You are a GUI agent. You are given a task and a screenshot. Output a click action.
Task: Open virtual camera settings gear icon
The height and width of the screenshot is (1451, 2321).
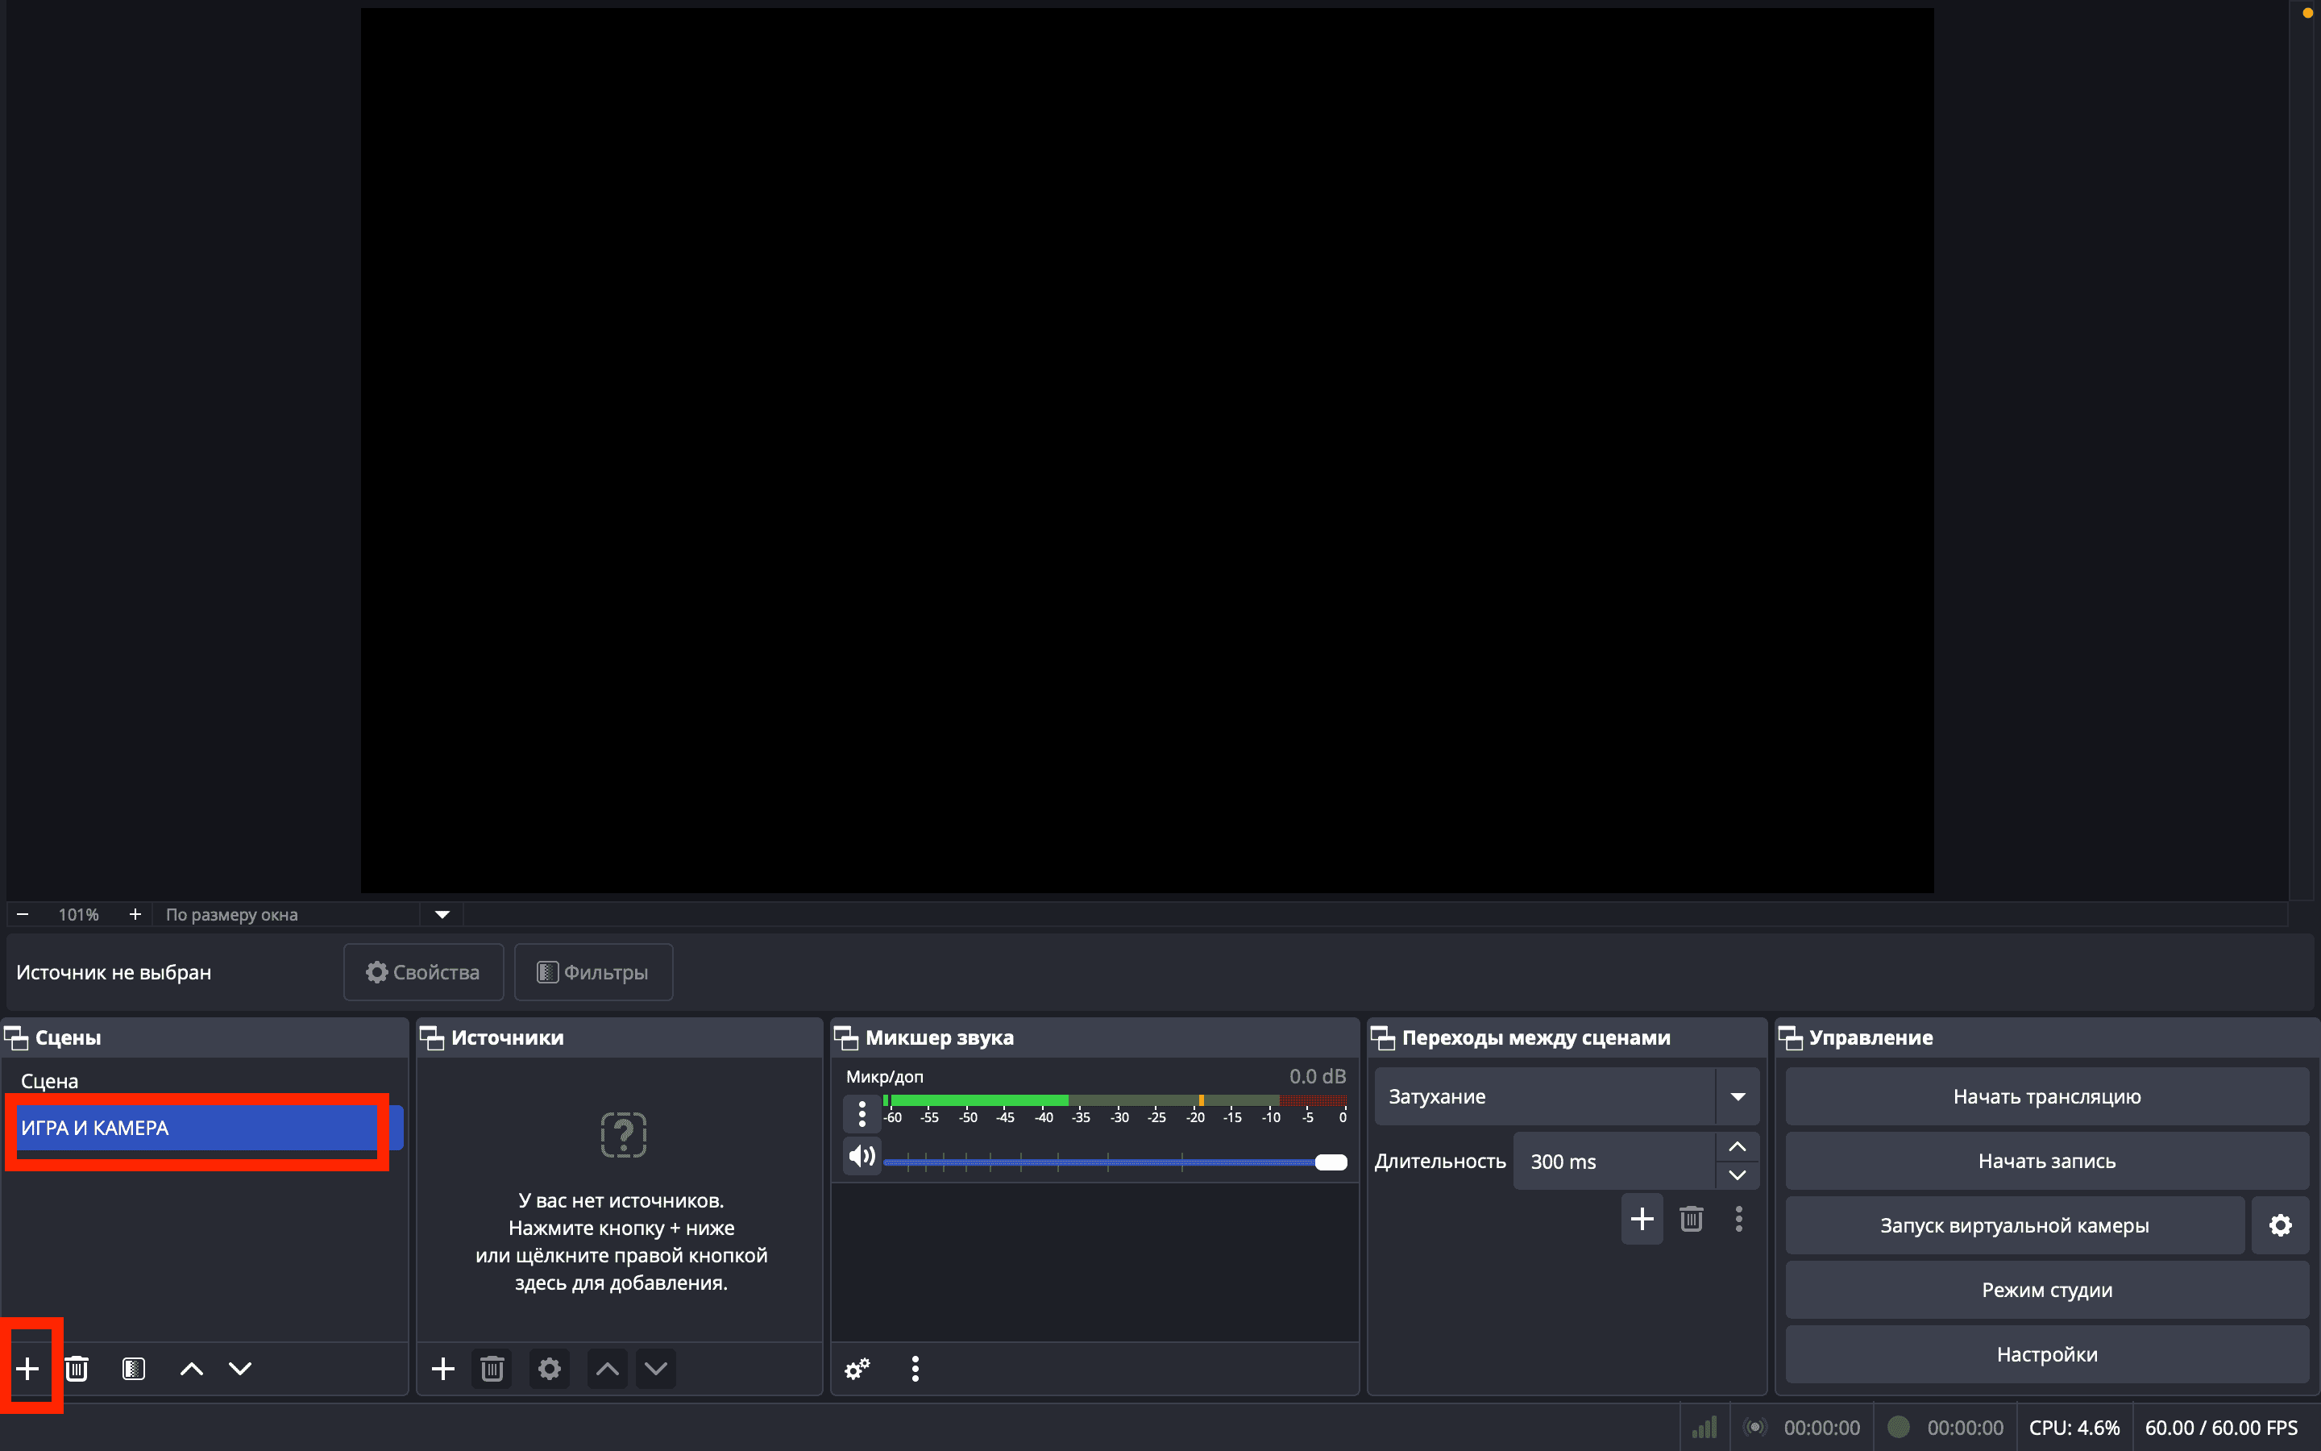(x=2280, y=1225)
